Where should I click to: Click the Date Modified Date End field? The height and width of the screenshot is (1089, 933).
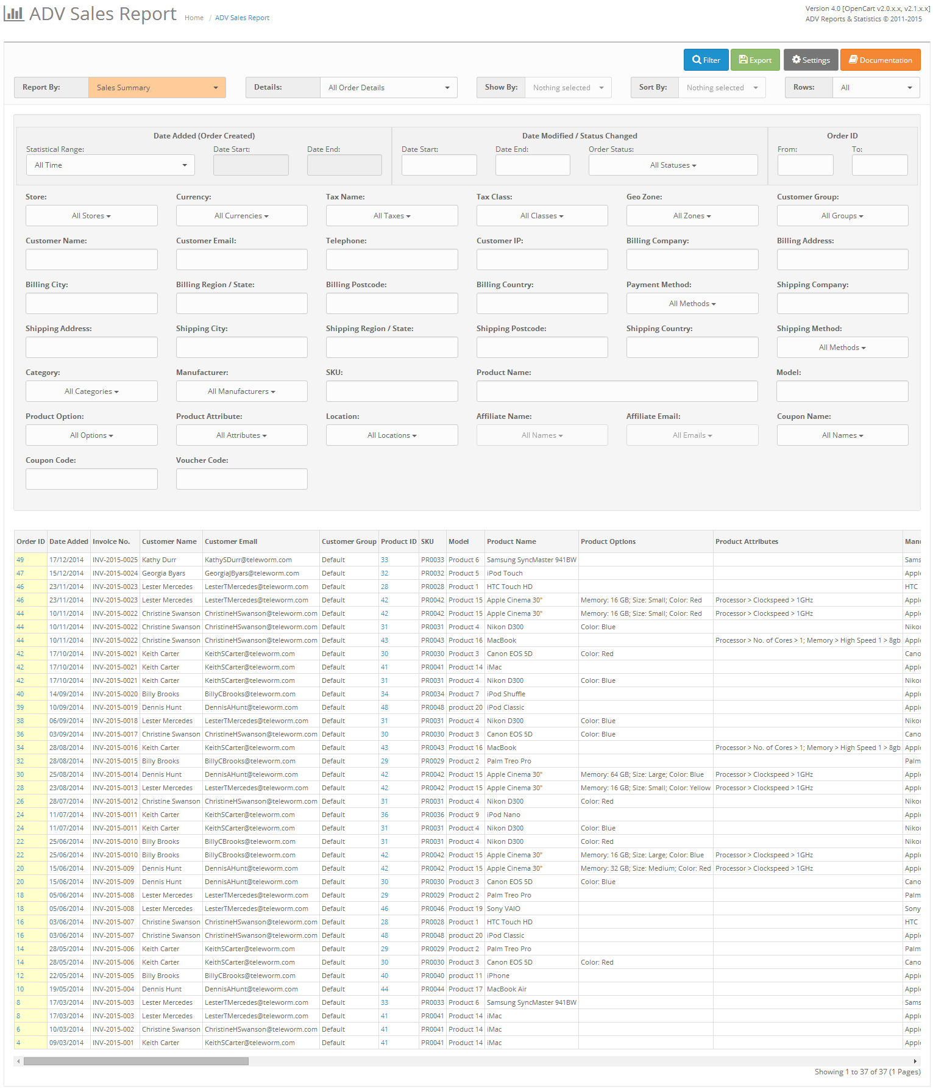pos(533,165)
